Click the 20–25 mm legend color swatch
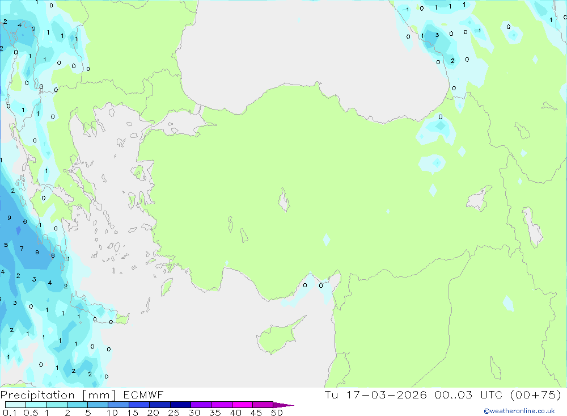The height and width of the screenshot is (416, 567). tap(159, 405)
